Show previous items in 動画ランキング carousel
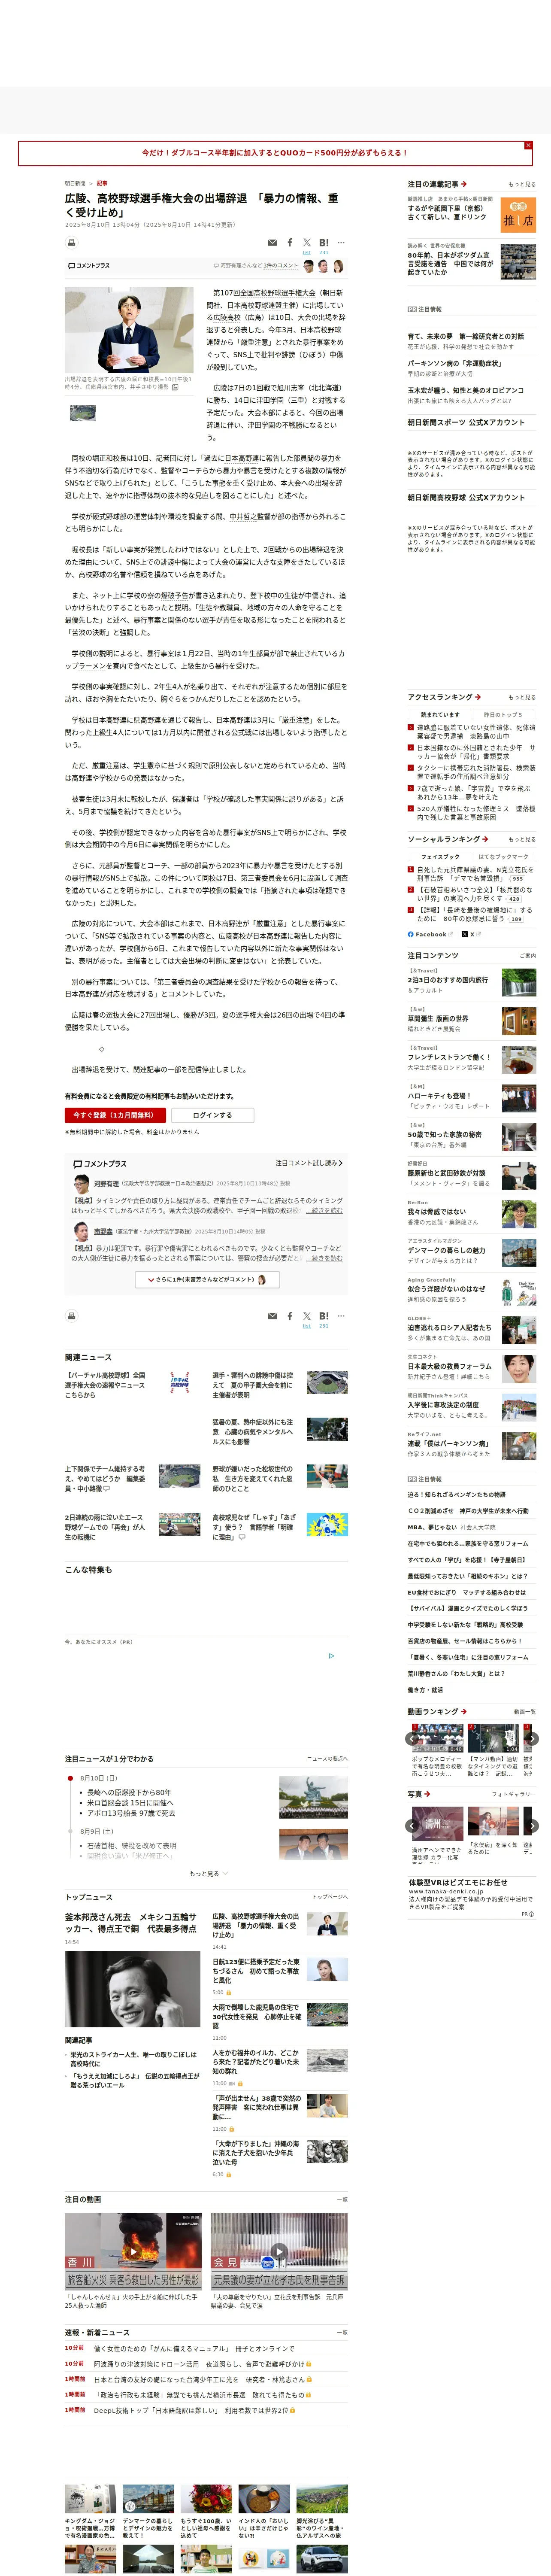Image resolution: width=551 pixels, height=2576 pixels. click(x=411, y=1739)
